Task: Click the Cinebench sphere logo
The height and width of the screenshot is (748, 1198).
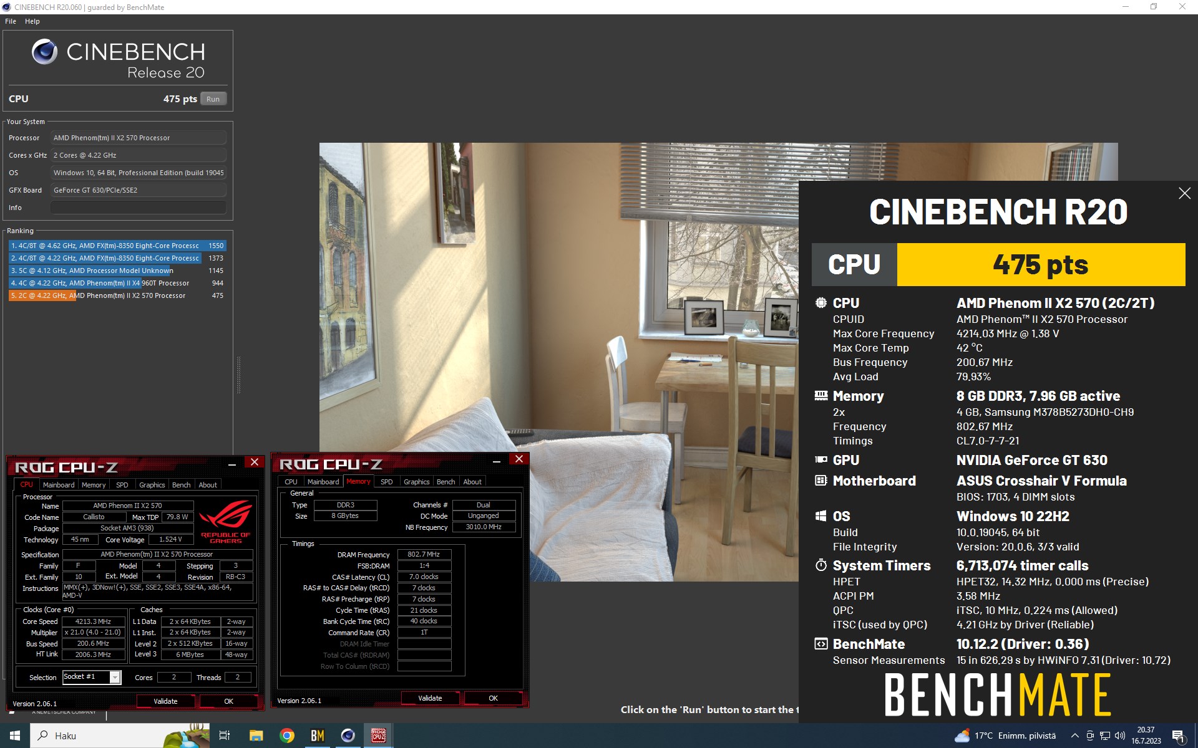Action: (x=44, y=52)
